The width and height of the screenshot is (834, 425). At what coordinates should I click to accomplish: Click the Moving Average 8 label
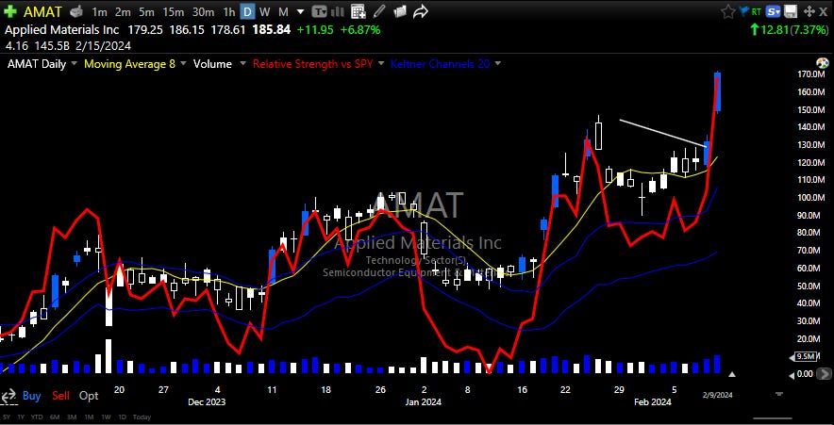(130, 64)
